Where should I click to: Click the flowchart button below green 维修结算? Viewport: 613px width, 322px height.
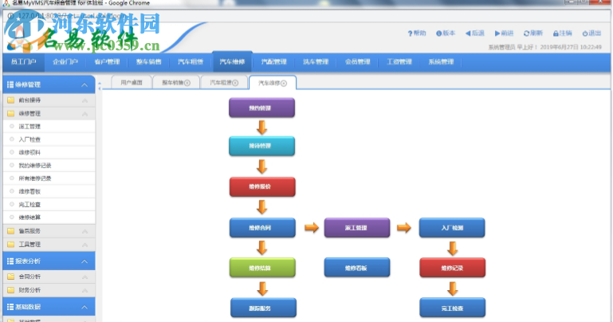pos(263,308)
